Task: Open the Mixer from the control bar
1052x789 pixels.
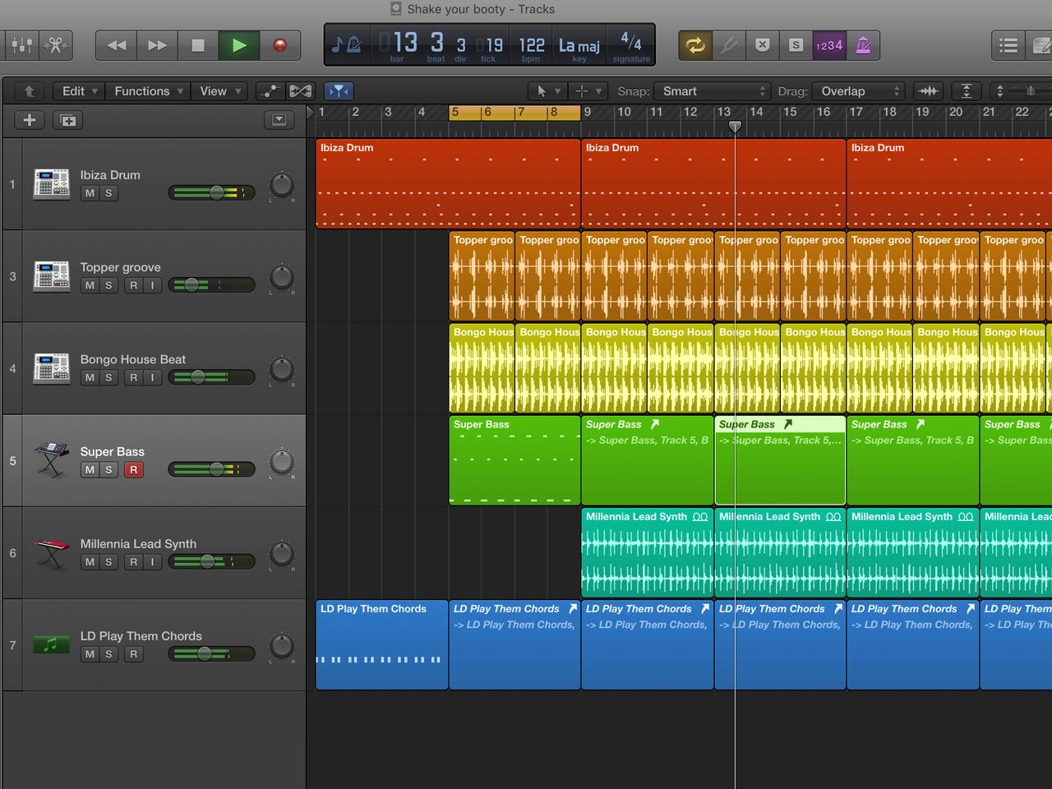Action: point(22,45)
